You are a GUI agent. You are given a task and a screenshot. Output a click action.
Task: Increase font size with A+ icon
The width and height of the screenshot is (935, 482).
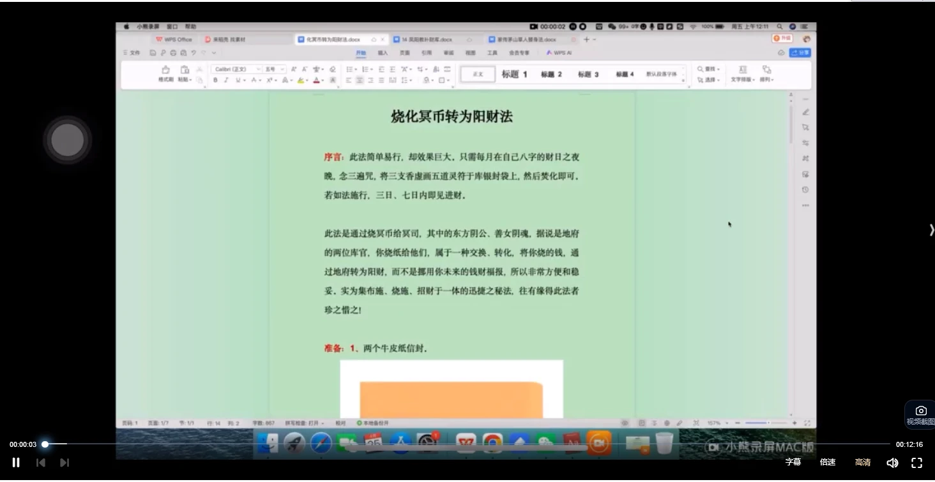[x=294, y=69]
